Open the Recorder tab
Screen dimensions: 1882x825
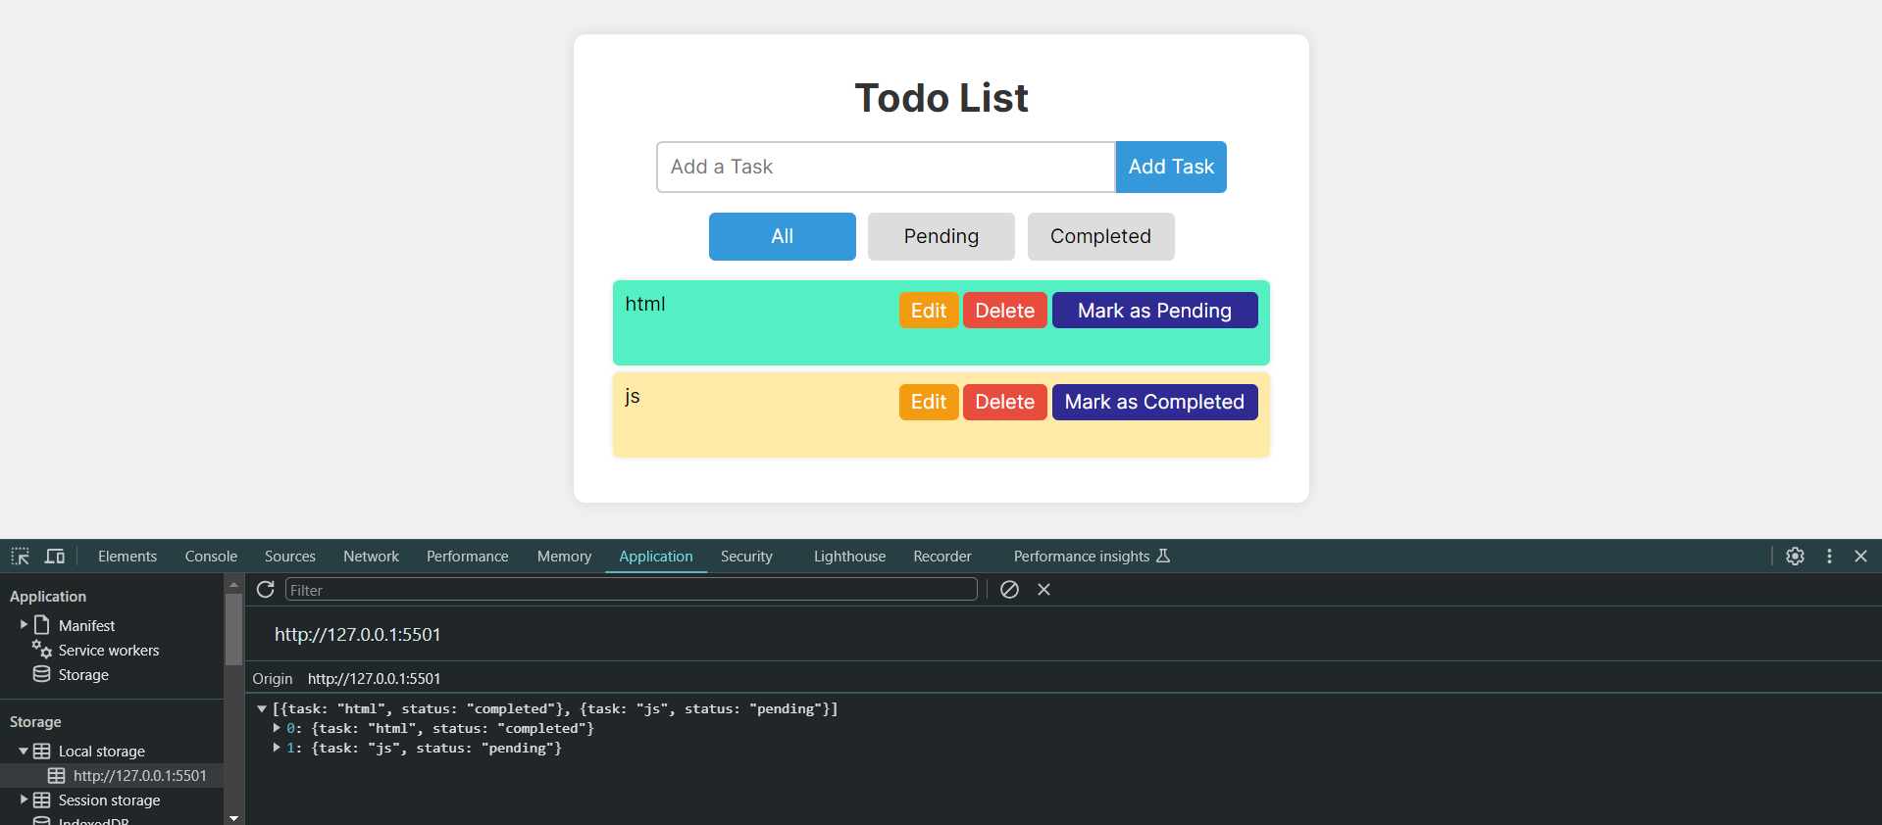click(x=942, y=557)
